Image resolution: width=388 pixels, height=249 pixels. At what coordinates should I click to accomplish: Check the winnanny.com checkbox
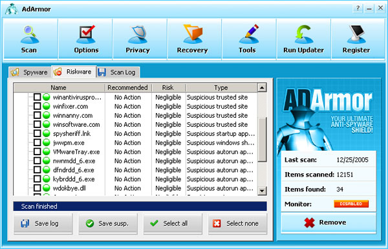37,115
